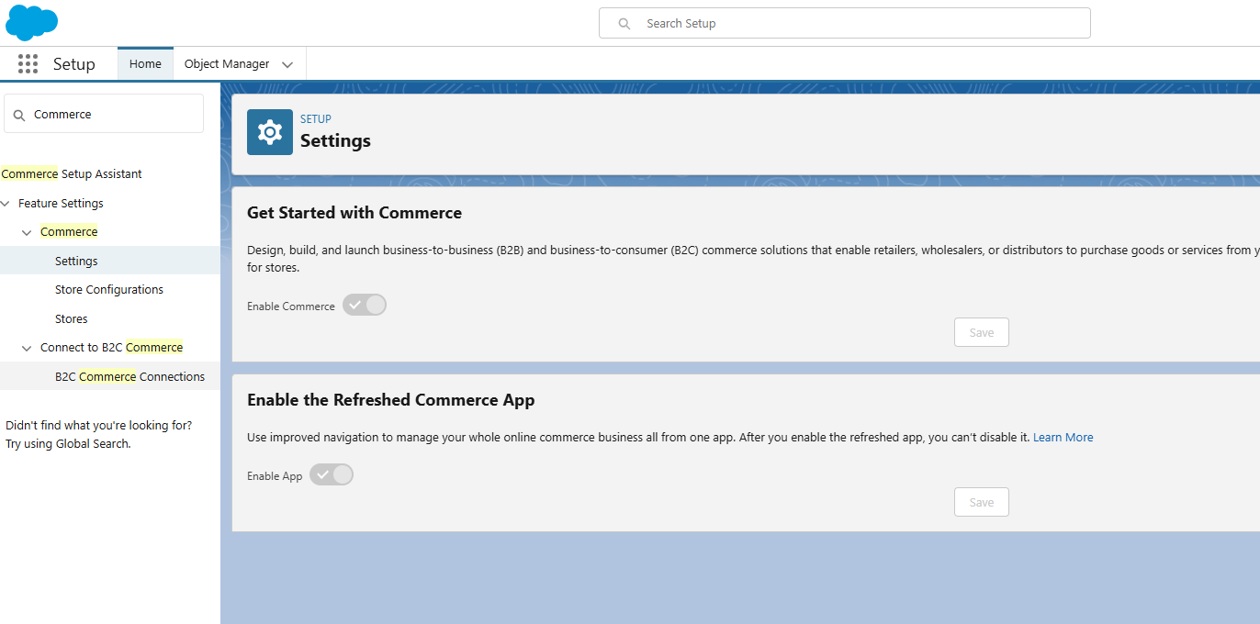Open the Object Manager dropdown arrow
This screenshot has height=624, width=1260.
point(287,64)
